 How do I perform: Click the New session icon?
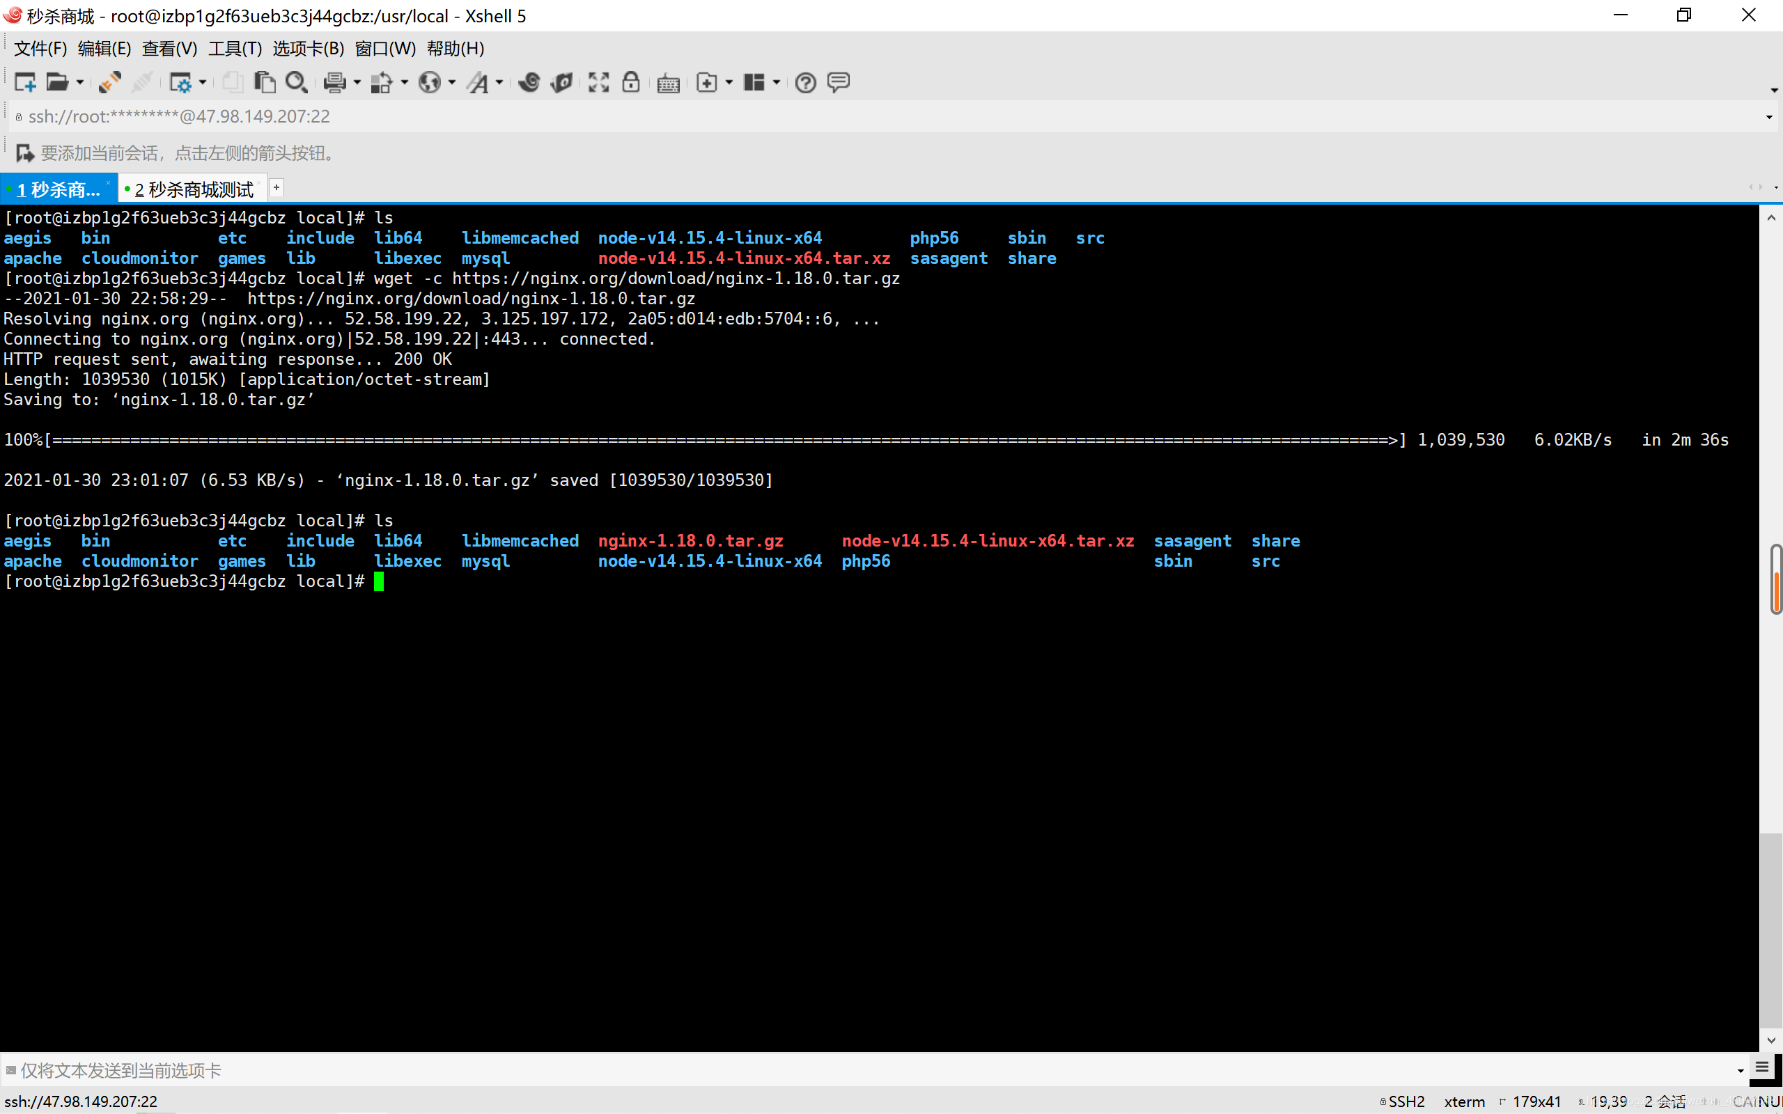click(x=25, y=83)
